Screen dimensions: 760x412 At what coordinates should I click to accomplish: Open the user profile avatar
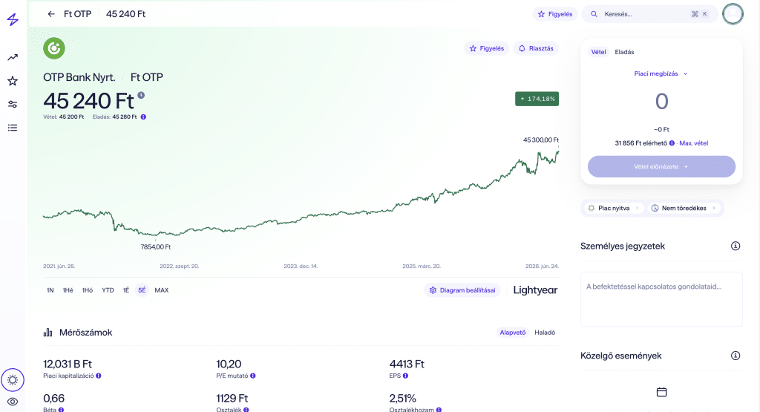click(733, 14)
